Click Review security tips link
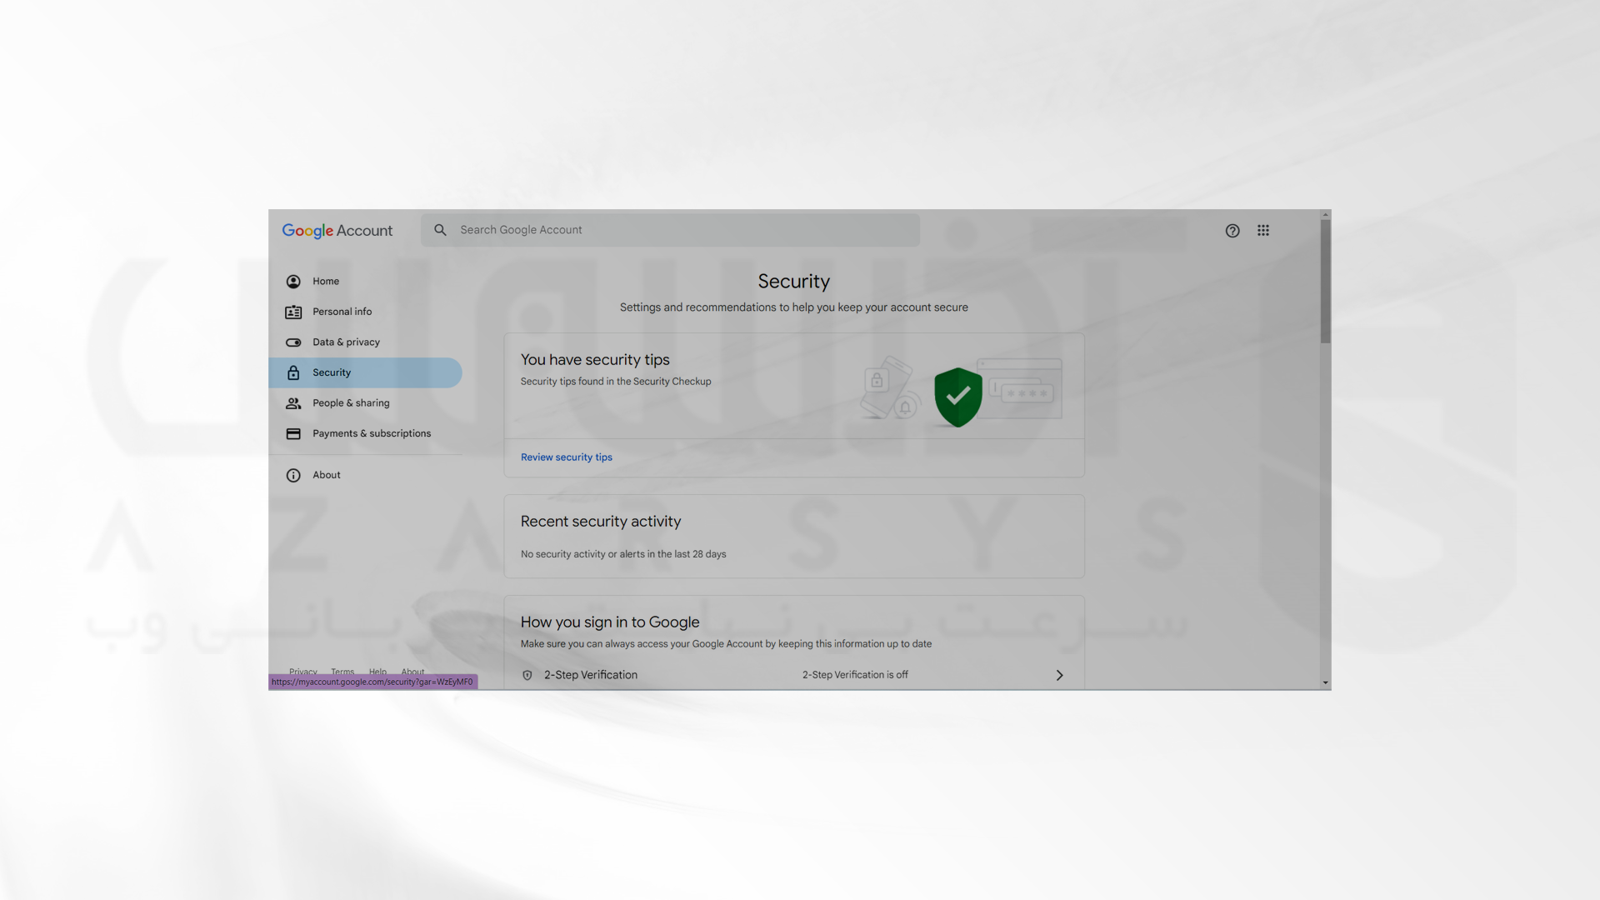This screenshot has height=900, width=1600. coord(566,457)
